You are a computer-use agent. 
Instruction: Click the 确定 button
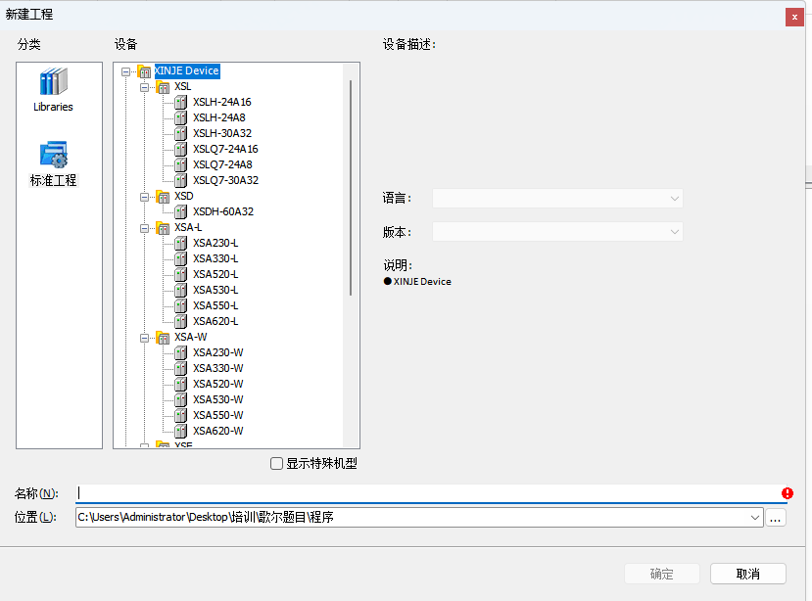pos(662,574)
